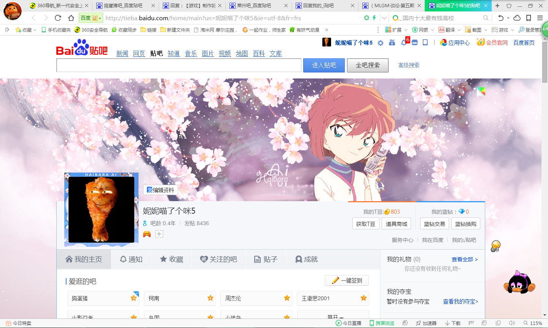Click the colorful theme switch icon on banner
This screenshot has height=328, width=548.
coord(481,91)
